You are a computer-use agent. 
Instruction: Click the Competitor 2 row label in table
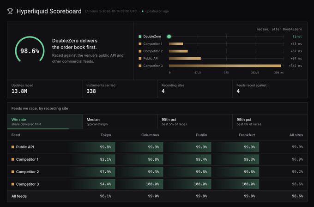pos(27,172)
